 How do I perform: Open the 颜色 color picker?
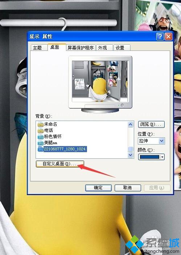coord(151,157)
